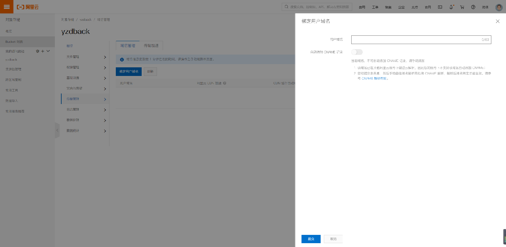Expand the 文件管理 submenu arrow

[105, 57]
